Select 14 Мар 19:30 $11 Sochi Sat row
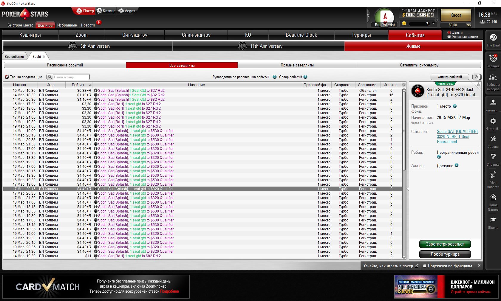 pos(202,256)
